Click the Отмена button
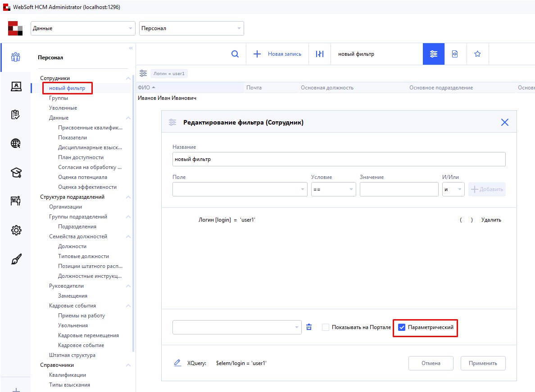 coord(431,363)
